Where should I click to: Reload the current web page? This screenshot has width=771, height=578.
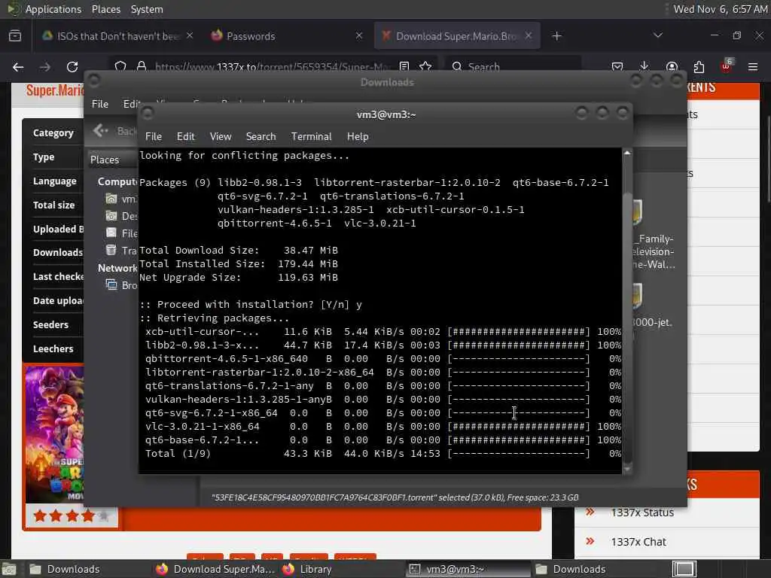72,67
